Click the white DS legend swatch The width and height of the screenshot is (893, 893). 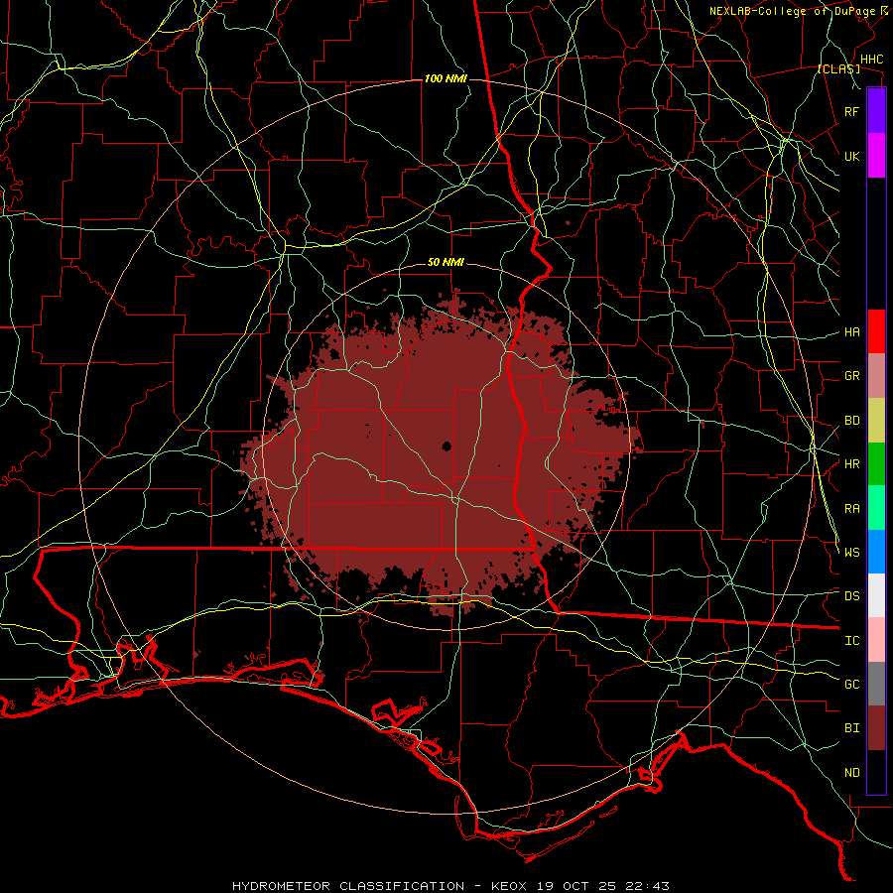876,595
